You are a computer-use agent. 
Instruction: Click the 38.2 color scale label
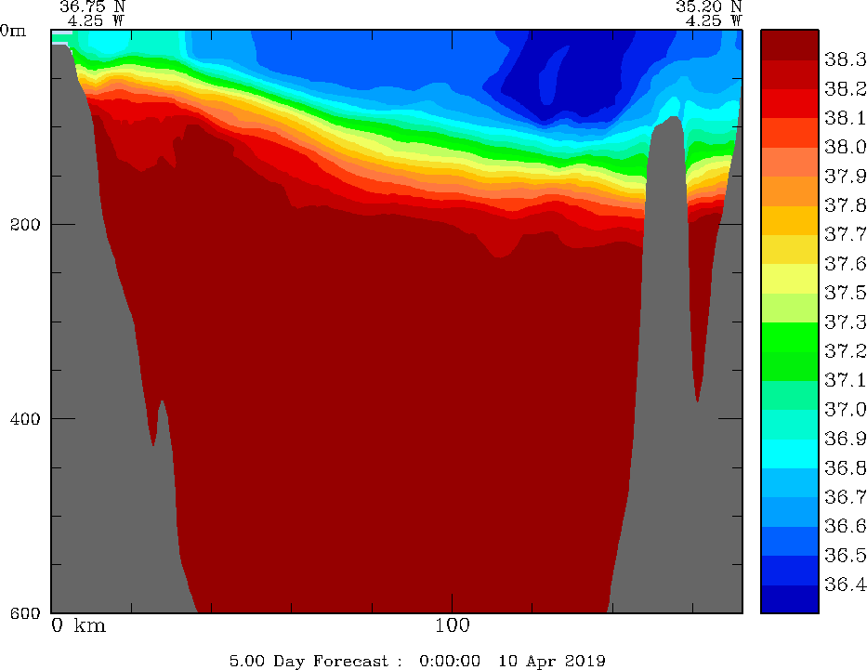pyautogui.click(x=846, y=89)
